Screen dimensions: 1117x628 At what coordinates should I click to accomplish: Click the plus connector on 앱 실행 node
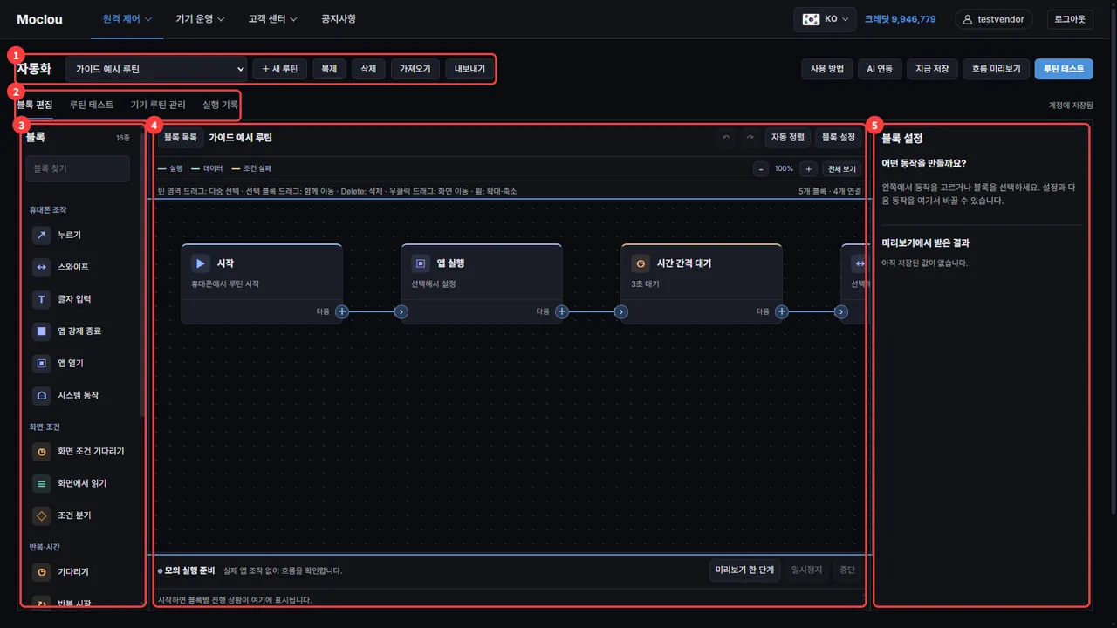click(x=562, y=311)
